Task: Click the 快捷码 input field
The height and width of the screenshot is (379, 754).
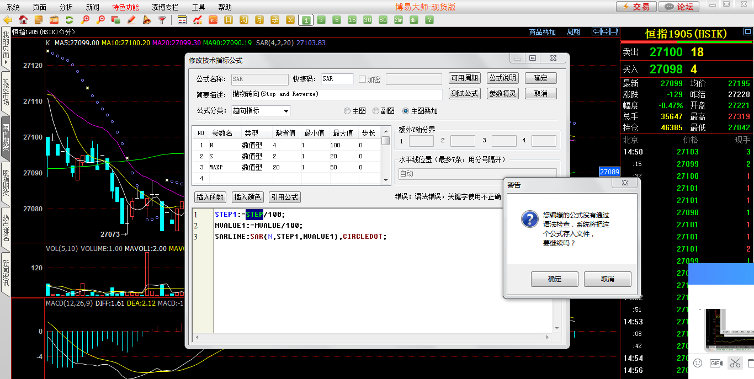Action: 337,79
